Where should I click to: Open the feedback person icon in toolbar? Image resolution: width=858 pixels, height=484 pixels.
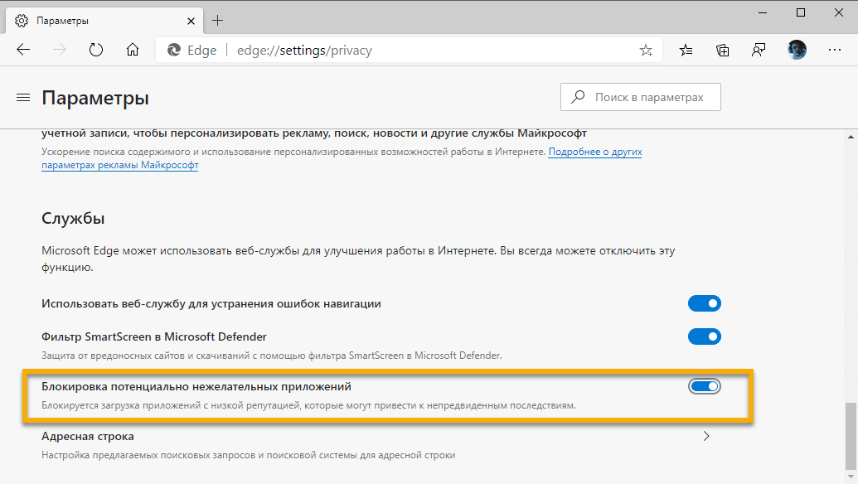click(x=759, y=50)
